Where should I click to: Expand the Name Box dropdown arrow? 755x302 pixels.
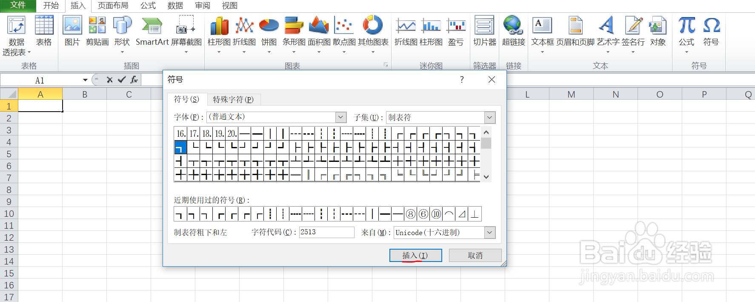click(85, 80)
